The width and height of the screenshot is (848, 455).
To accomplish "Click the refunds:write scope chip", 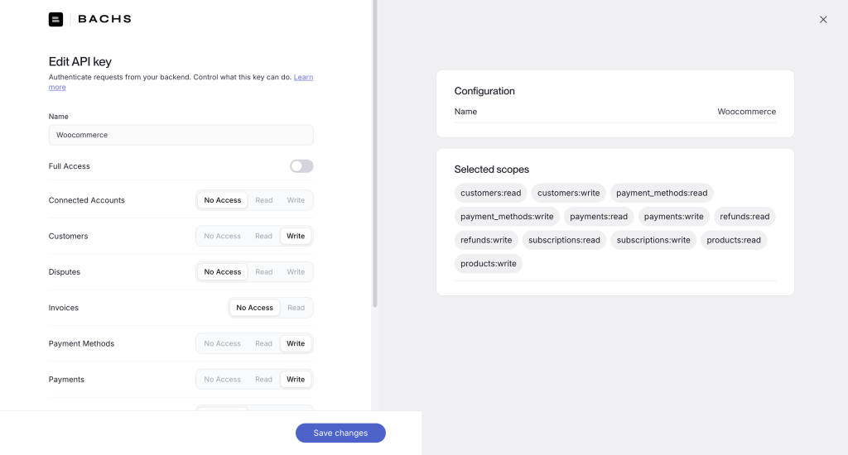I will click(486, 240).
